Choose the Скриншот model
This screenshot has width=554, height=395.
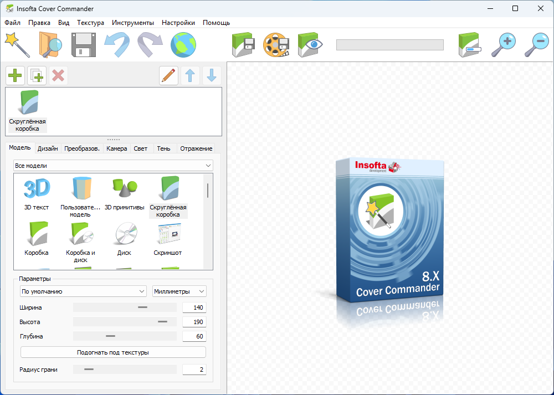(x=168, y=239)
